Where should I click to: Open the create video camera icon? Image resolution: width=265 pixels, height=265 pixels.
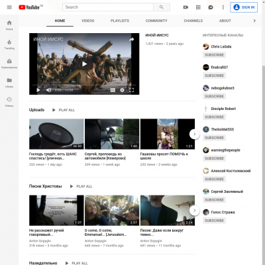[x=185, y=7]
